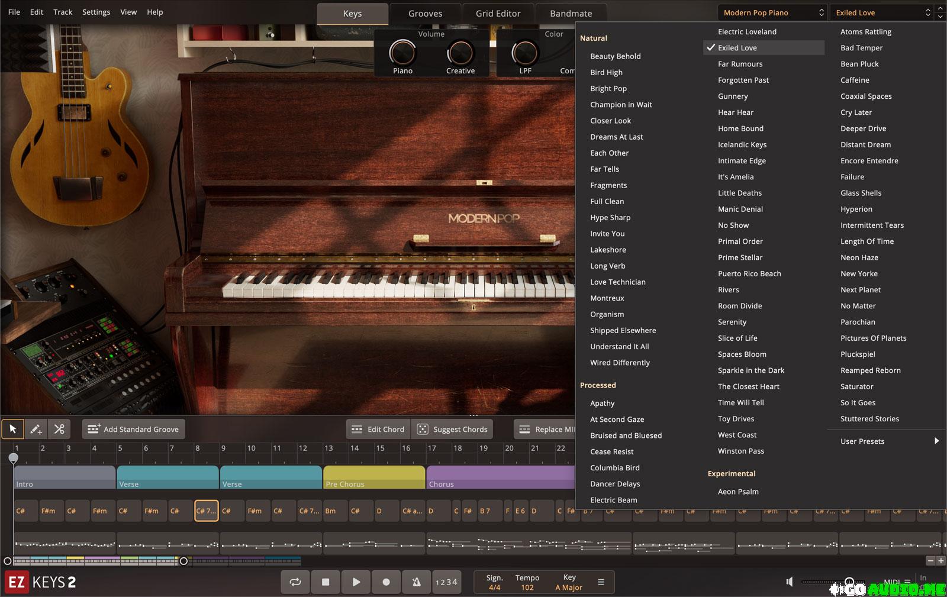This screenshot has height=597, width=947.
Task: Open the Edit menu
Action: click(37, 12)
